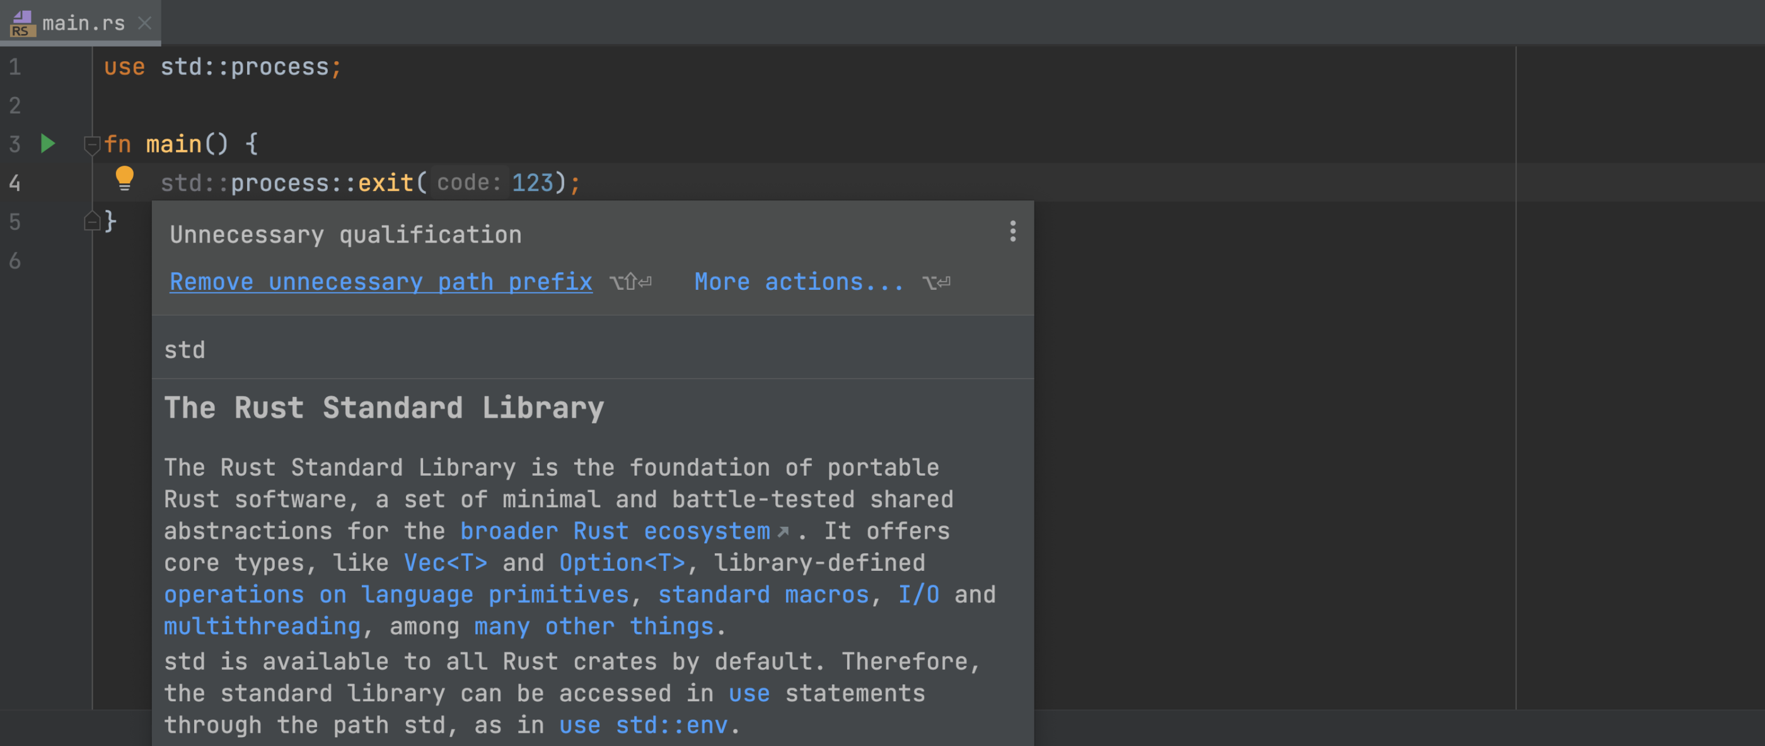Open the Option<T> documentation link
Image resolution: width=1765 pixels, height=746 pixels.
[x=622, y=563]
